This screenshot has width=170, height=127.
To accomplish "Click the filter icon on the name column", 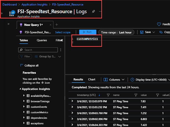I will coord(136,95).
